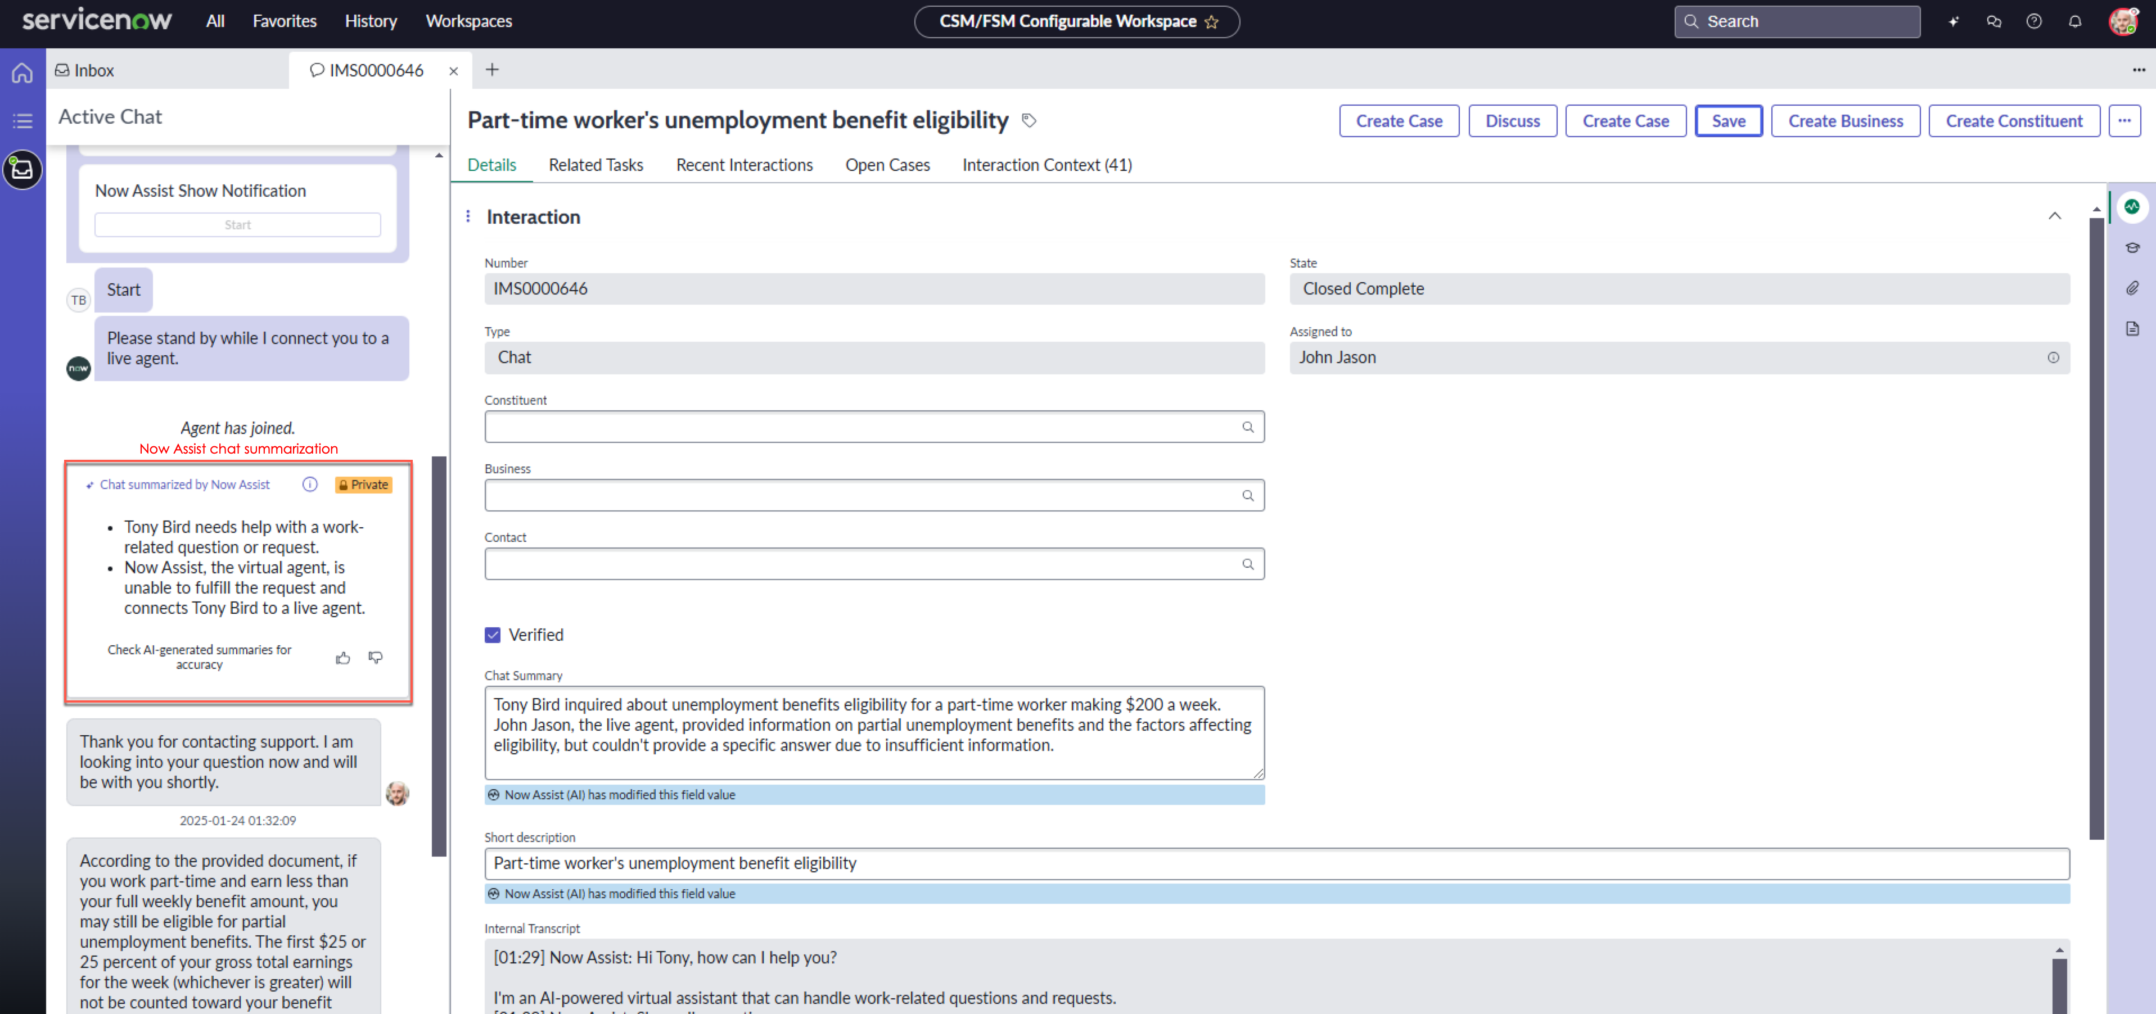Star the CSM/FSM Configurable Workspace as favorite
This screenshot has width=2156, height=1014.
coord(1211,22)
